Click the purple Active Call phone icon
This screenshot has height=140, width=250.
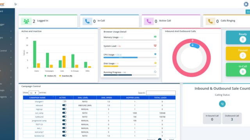pos(149,21)
